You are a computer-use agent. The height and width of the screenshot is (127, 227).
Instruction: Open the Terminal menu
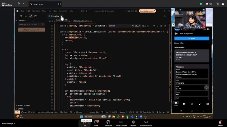coord(63,11)
